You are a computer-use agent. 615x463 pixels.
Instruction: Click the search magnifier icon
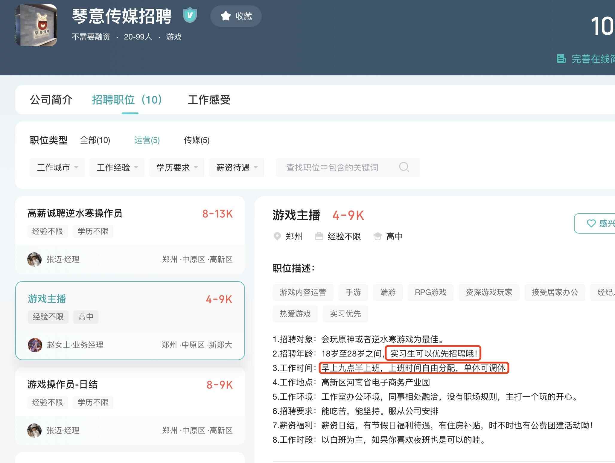404,167
